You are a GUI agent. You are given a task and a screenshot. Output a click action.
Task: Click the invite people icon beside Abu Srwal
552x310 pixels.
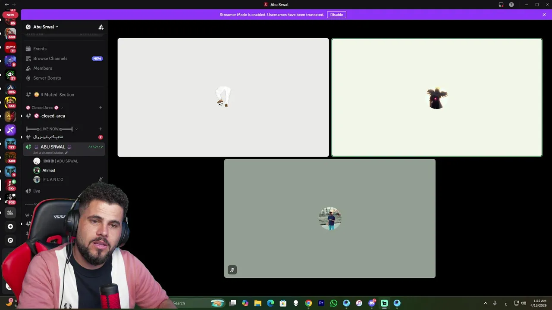[101, 27]
